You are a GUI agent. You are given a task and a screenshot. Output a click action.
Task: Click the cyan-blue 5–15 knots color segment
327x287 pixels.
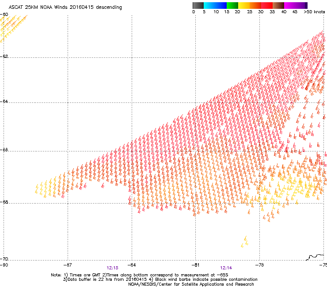tap(215, 5)
